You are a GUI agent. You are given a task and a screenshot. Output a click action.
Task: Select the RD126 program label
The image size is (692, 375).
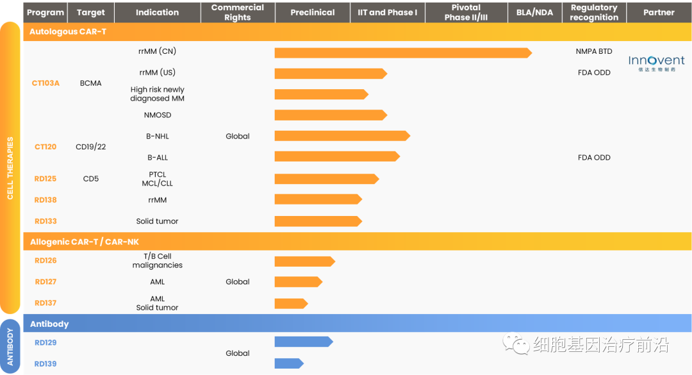pyautogui.click(x=45, y=261)
